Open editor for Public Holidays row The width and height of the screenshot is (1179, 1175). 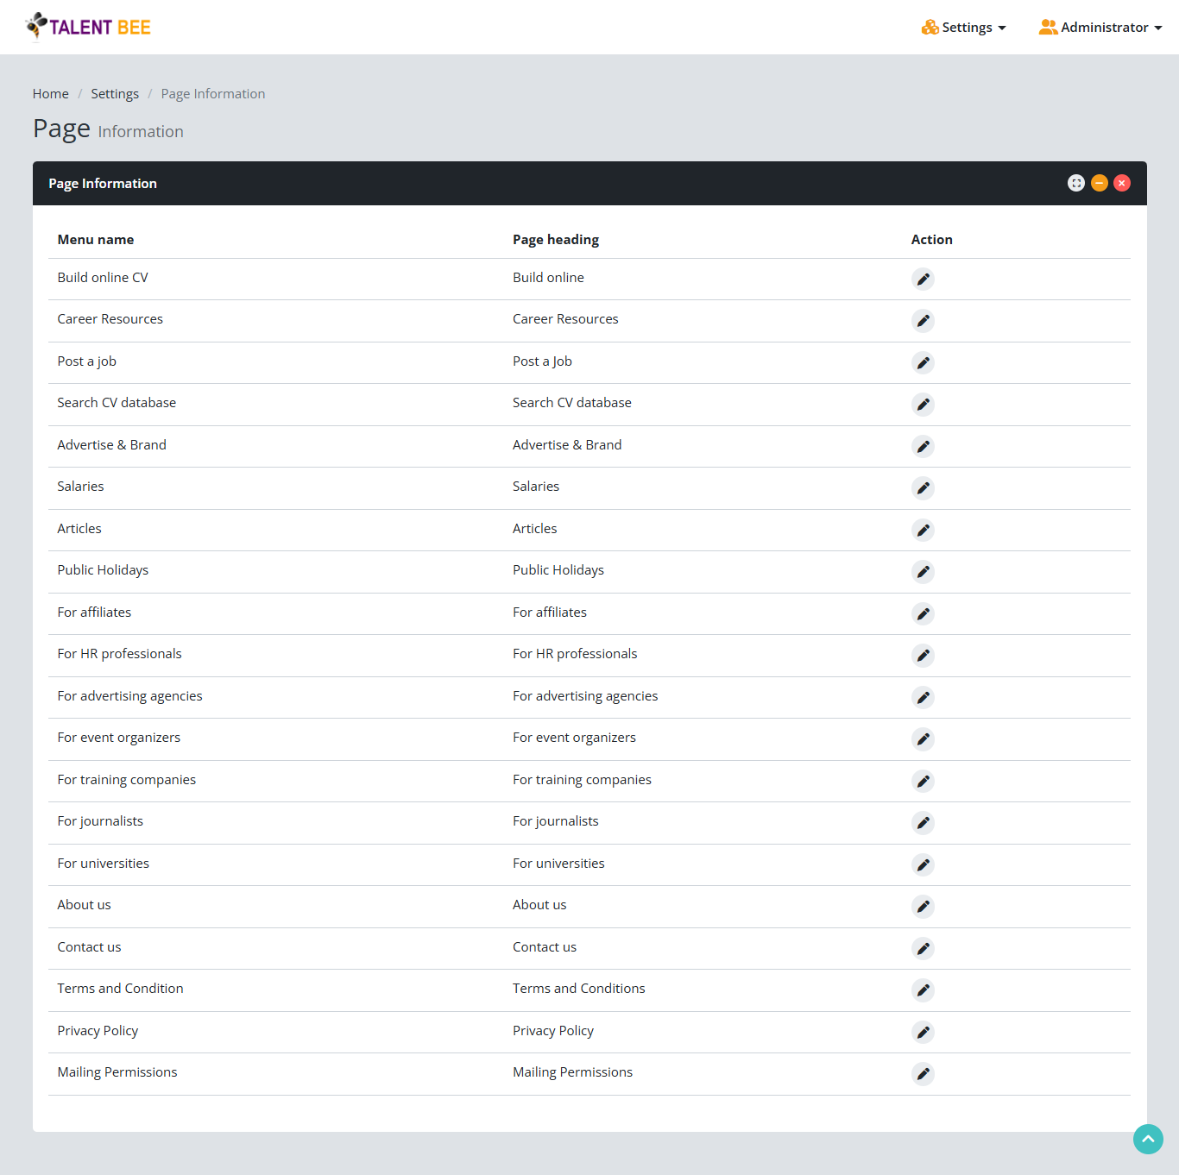click(923, 572)
